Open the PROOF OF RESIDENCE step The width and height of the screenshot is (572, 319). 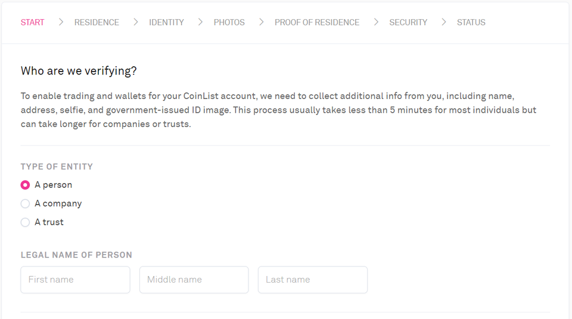coord(317,22)
